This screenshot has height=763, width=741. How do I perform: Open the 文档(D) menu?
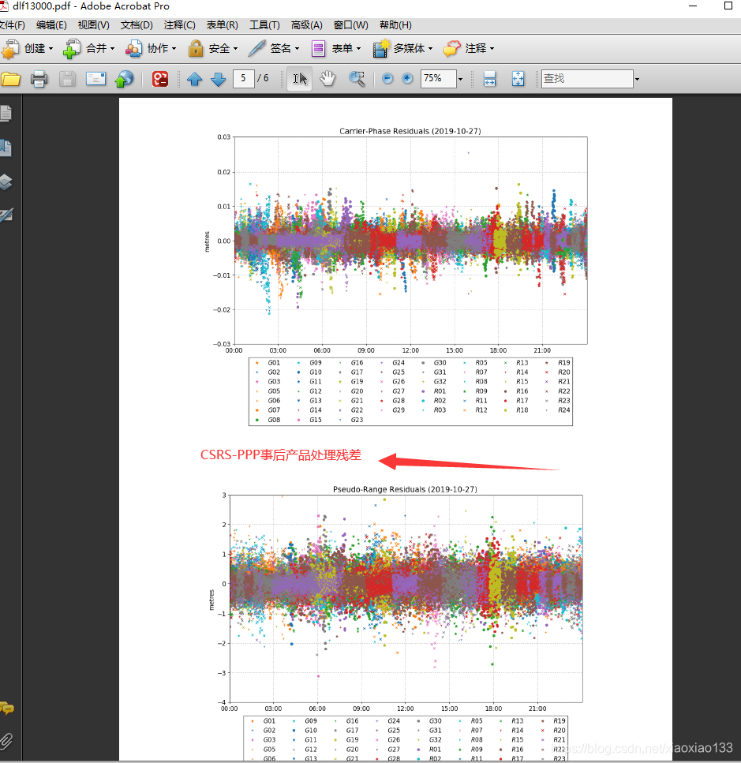pos(137,24)
